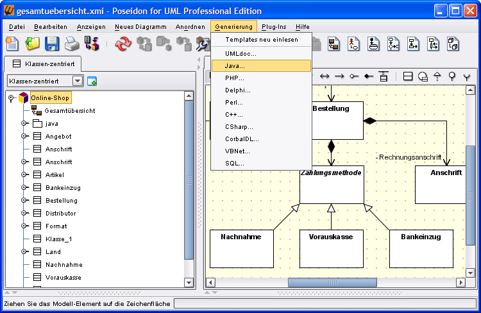Click the tree panel scroll-down arrow
Viewport: 481px width, 313px height.
[189, 282]
